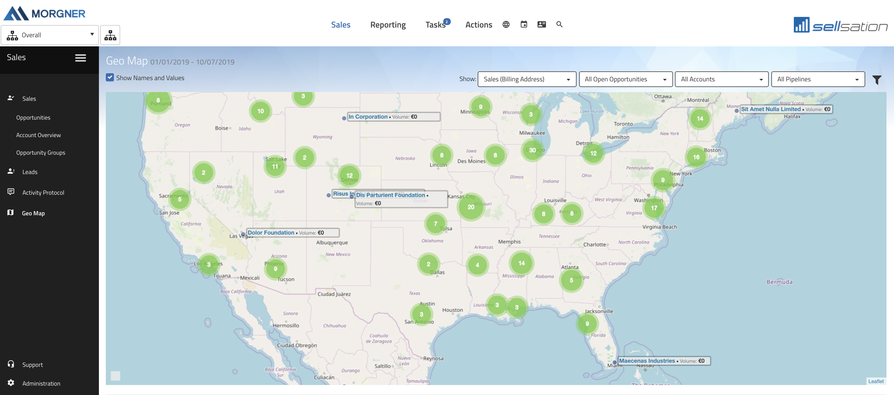Viewport: 894px width, 395px height.
Task: Open the Tasks menu item
Action: (435, 25)
